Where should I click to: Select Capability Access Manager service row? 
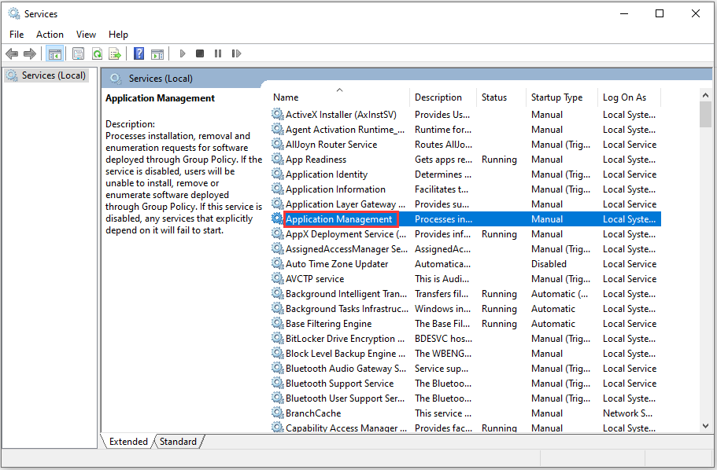465,428
